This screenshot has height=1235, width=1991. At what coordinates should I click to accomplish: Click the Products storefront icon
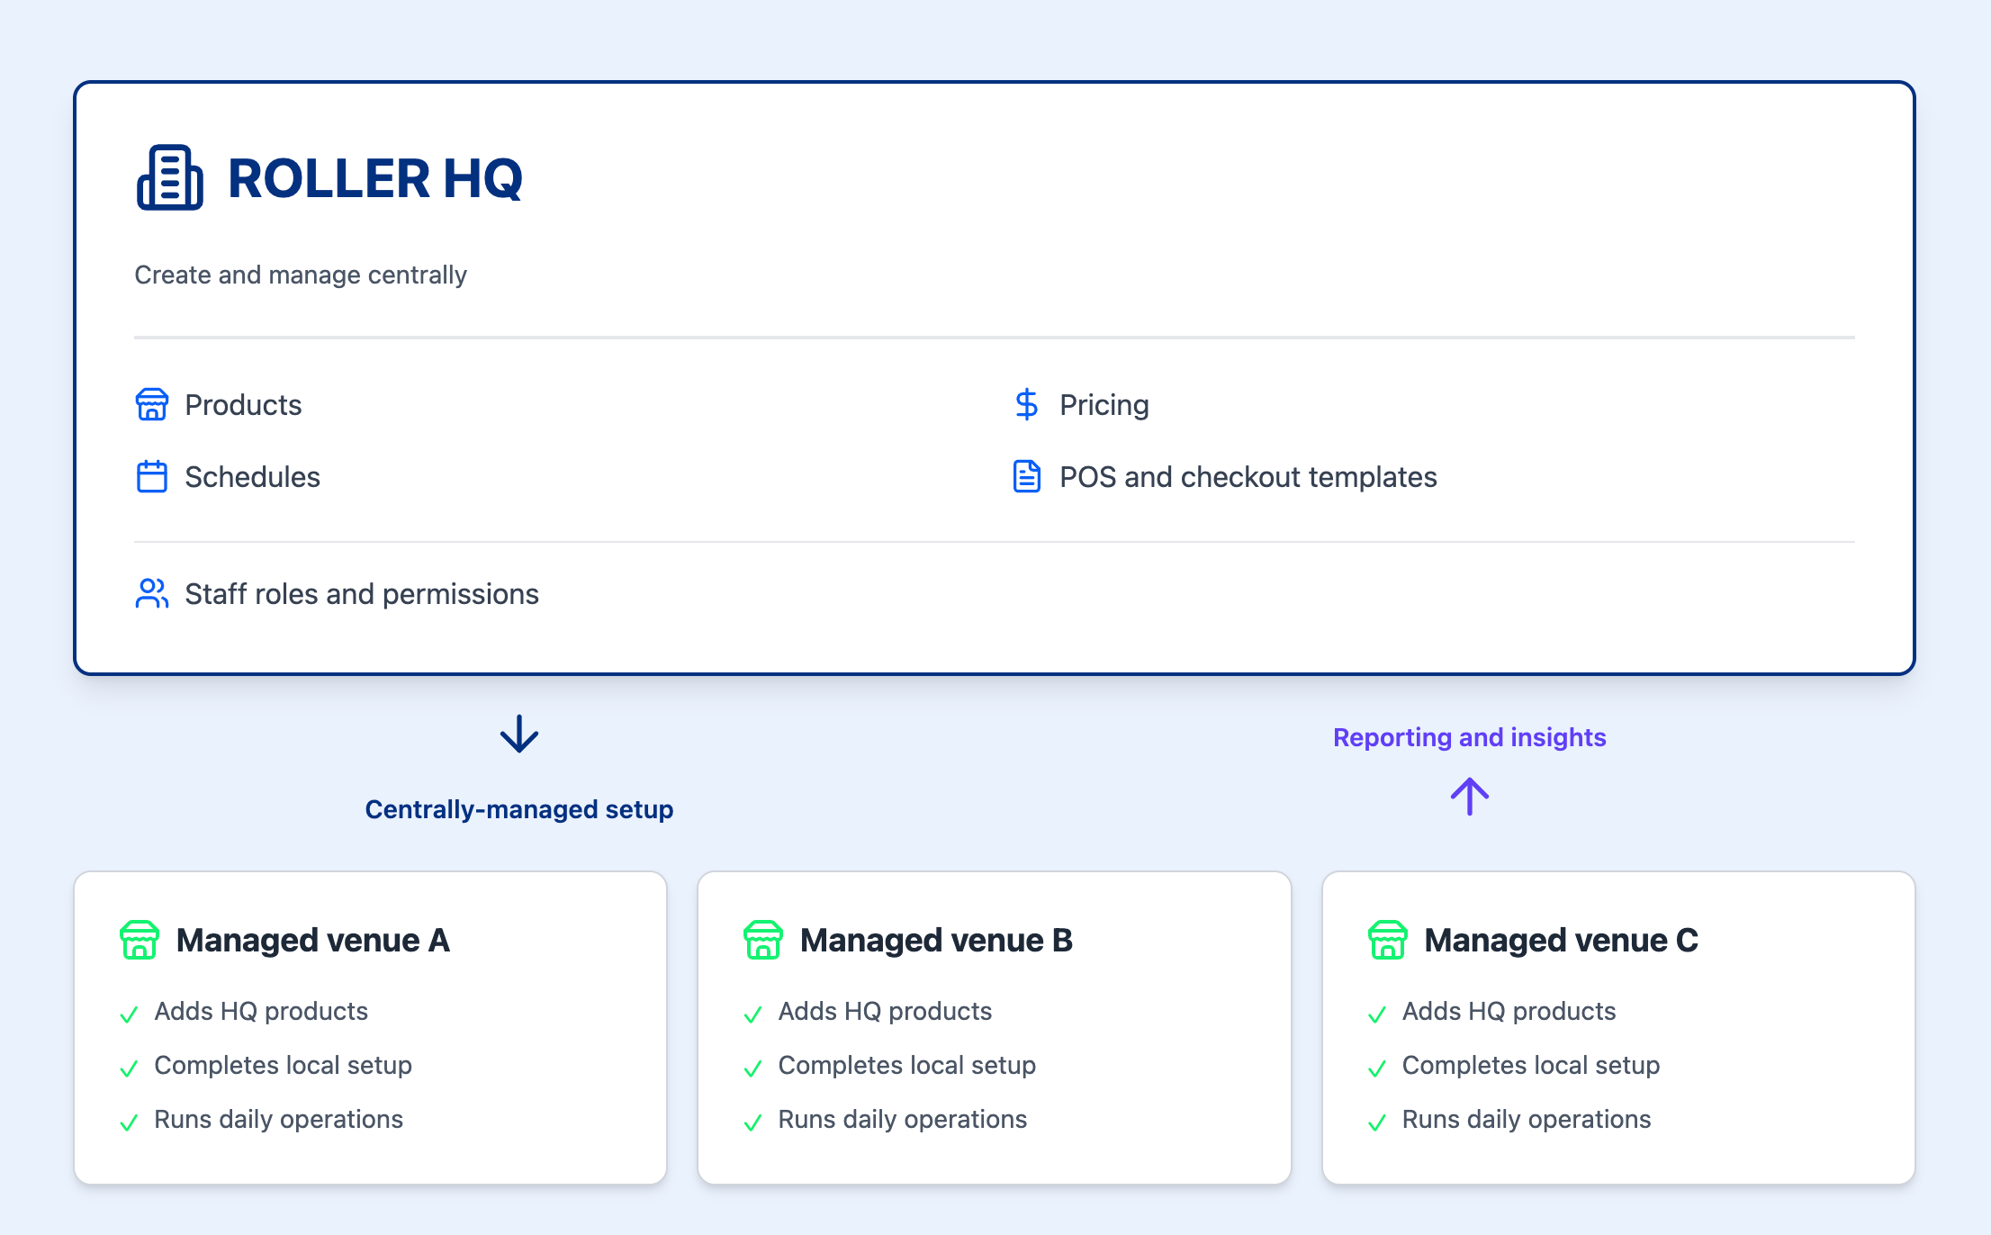tap(151, 405)
